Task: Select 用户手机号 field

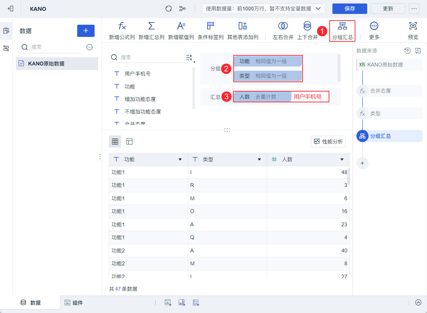Action: [137, 73]
